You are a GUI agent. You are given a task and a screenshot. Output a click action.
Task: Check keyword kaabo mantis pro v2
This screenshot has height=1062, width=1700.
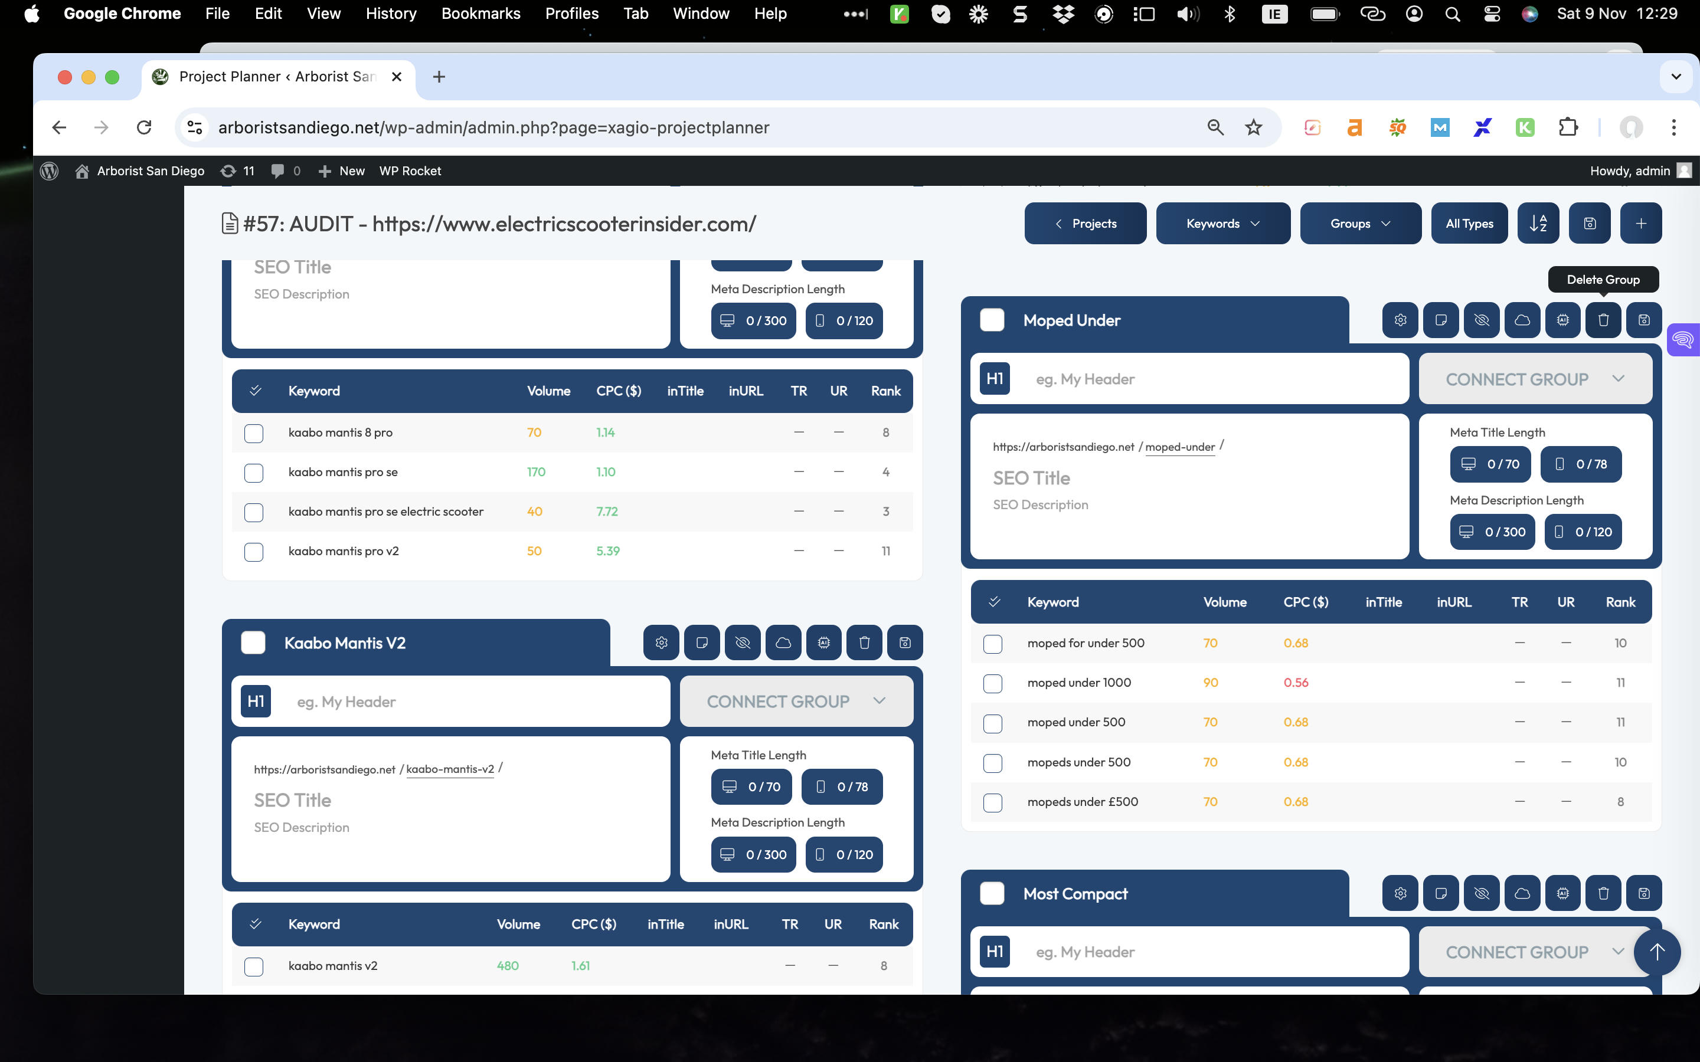pos(254,552)
